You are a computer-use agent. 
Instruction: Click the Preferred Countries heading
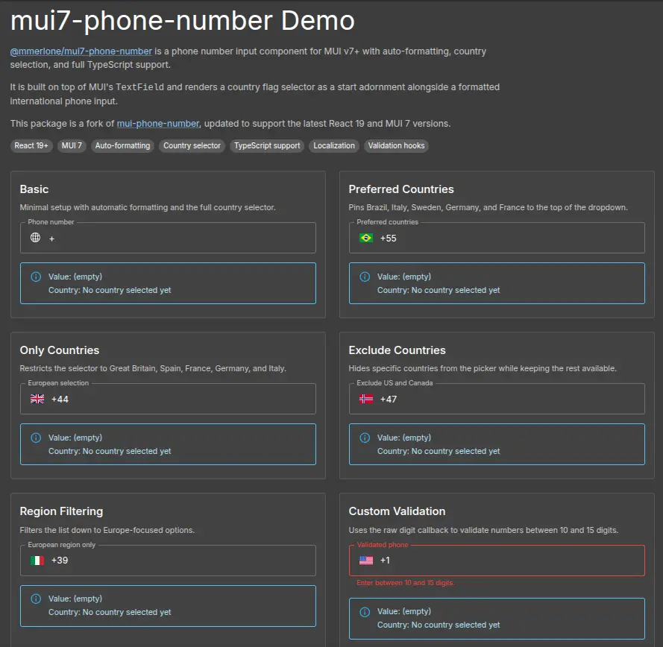pyautogui.click(x=400, y=189)
